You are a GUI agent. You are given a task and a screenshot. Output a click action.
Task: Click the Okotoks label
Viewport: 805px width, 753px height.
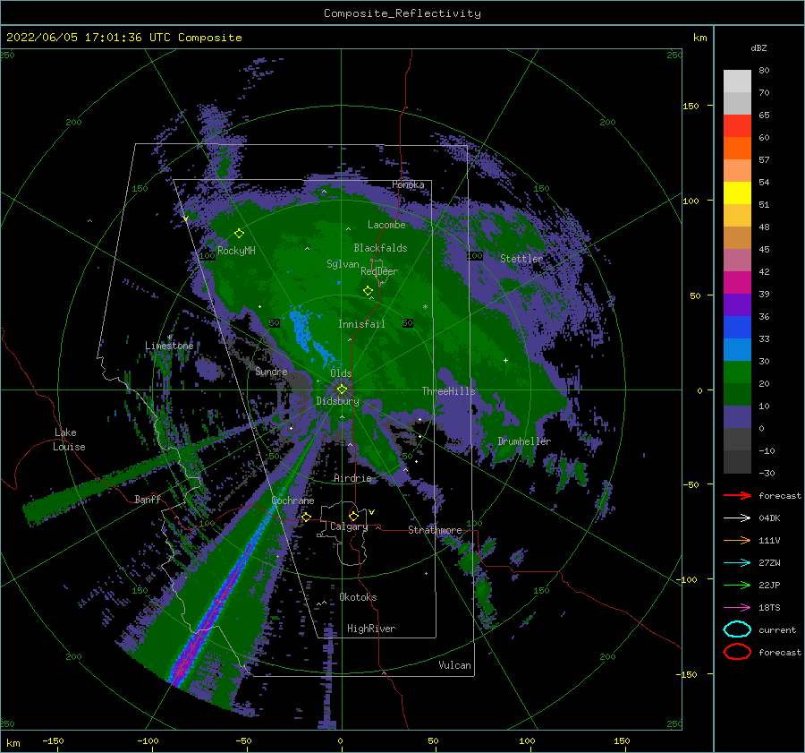358,597
